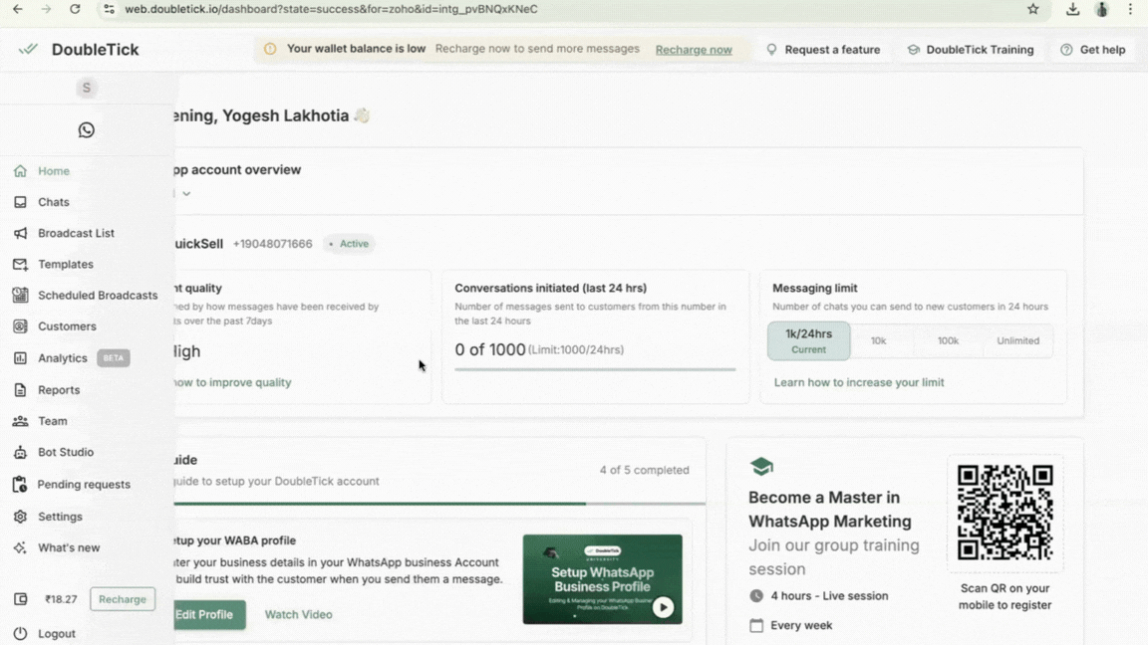The width and height of the screenshot is (1148, 645).
Task: Click the WhatsApp icon in sidebar
Action: click(x=87, y=130)
